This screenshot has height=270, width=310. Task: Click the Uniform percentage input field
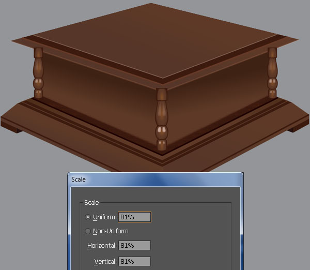point(134,217)
